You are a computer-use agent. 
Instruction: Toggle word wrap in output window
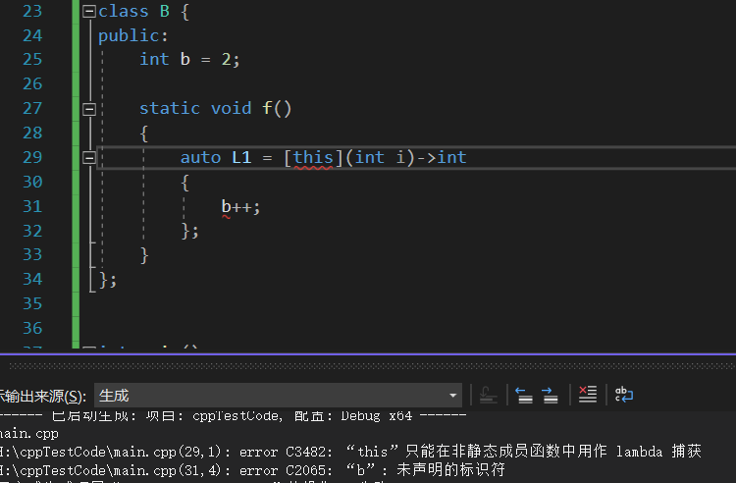[624, 395]
